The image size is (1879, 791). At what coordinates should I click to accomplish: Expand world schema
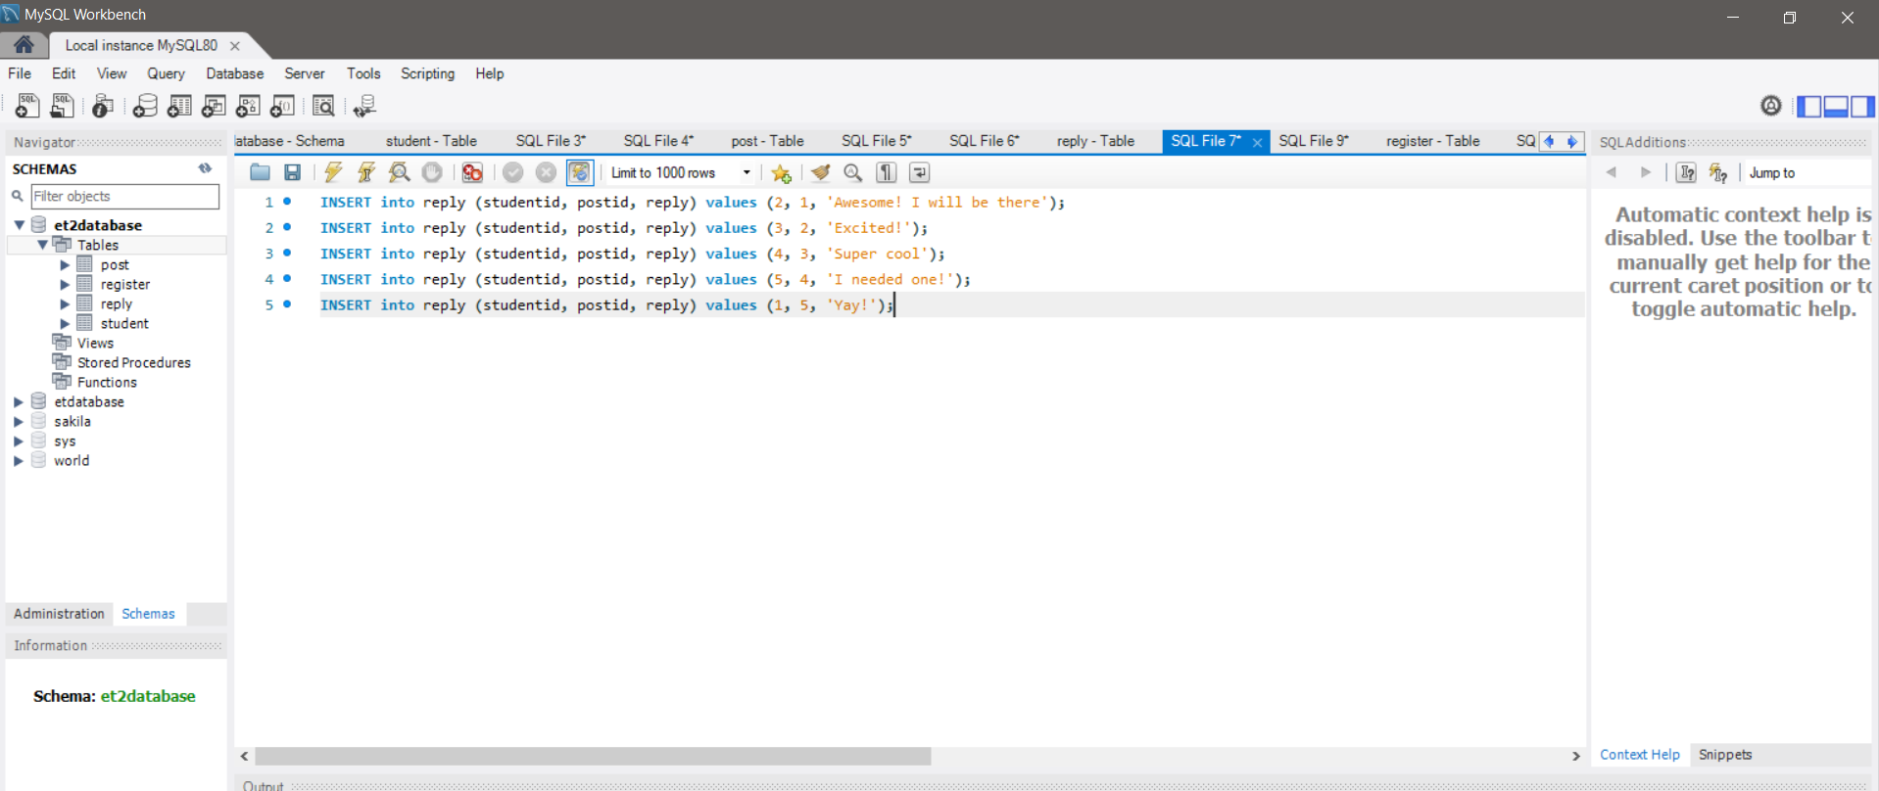[19, 460]
